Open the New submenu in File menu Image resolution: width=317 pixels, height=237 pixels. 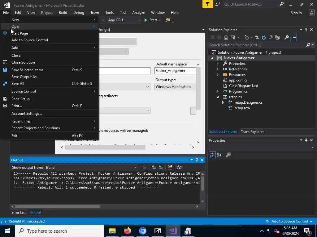(50, 19)
